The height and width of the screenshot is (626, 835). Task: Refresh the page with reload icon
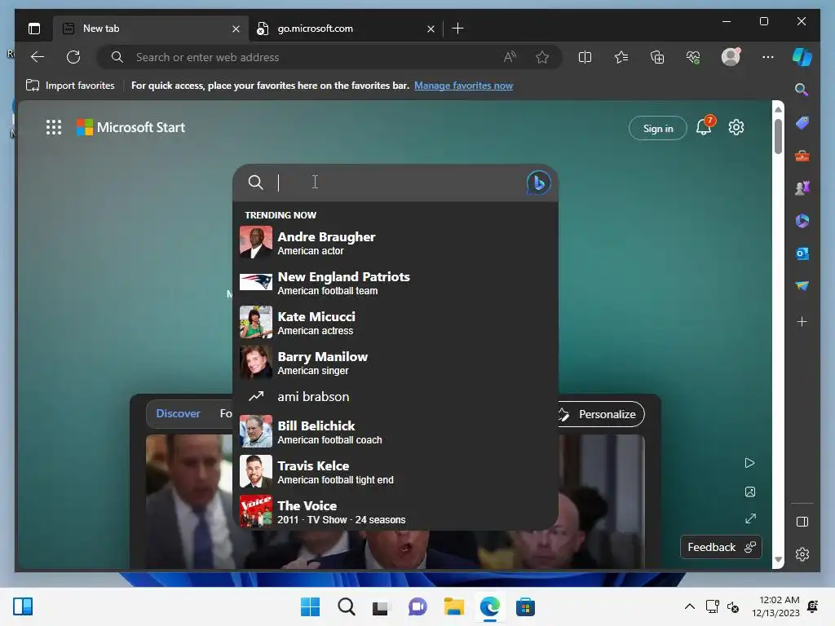(73, 57)
